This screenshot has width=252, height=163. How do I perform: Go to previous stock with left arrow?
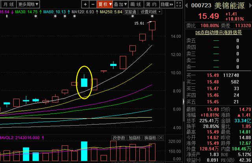187,5
